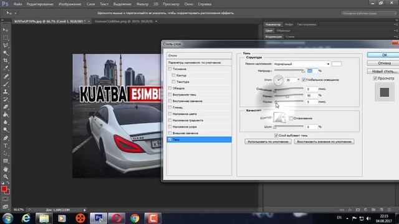Select the Eraser tool

point(6,106)
